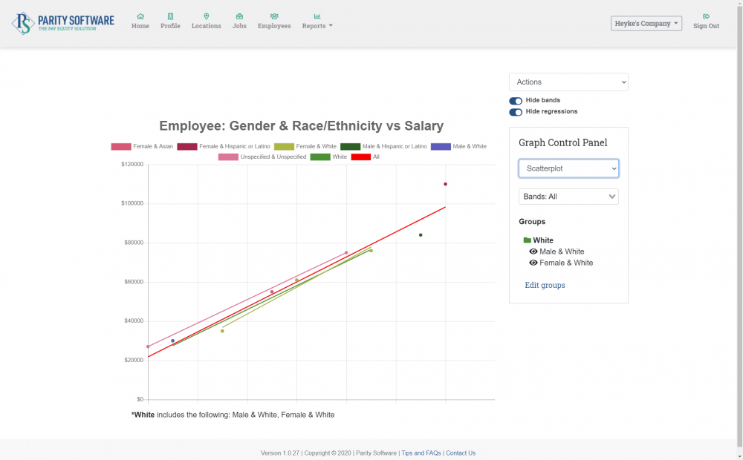Click Female & Hispanic or Latino legend swatch
743x460 pixels.
[x=186, y=147]
